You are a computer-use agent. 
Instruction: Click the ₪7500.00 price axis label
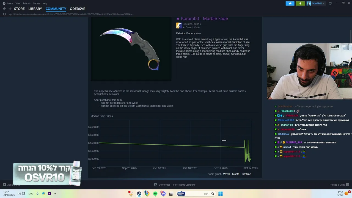tap(94, 127)
